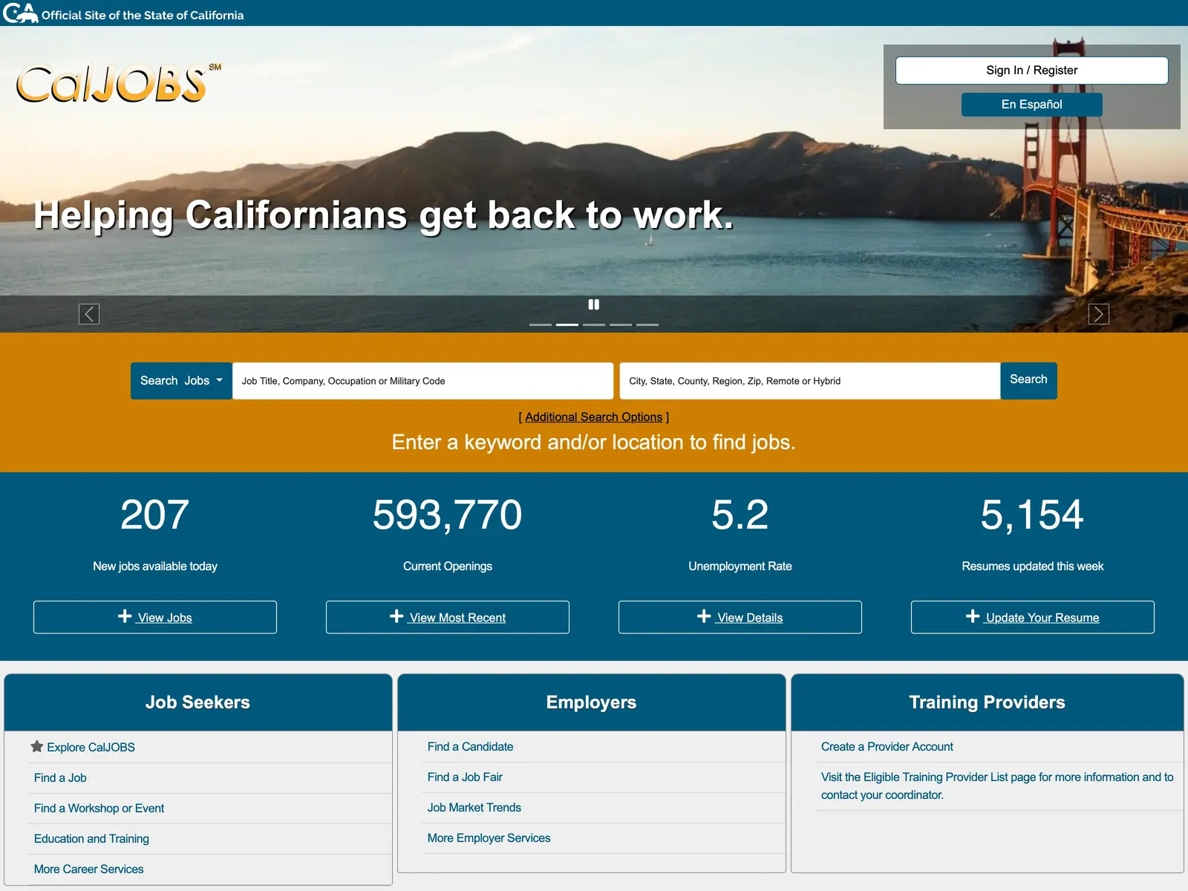Image resolution: width=1188 pixels, height=891 pixels.
Task: Select the first carousel slide indicator
Action: pos(541,324)
